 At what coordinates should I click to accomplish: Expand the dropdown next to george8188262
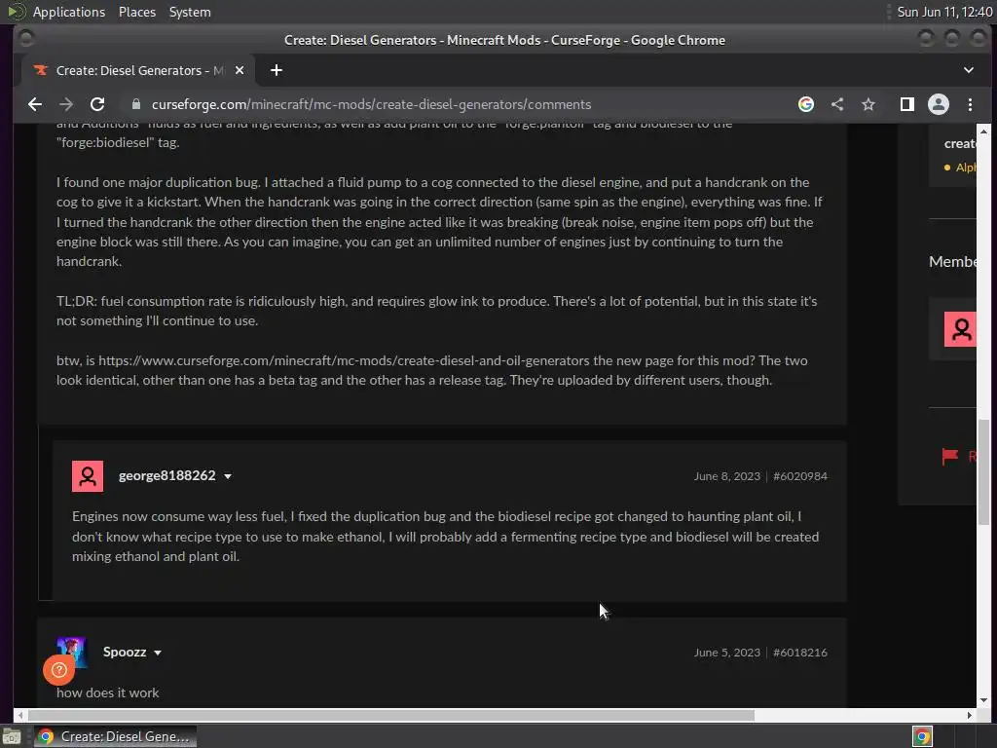point(228,476)
